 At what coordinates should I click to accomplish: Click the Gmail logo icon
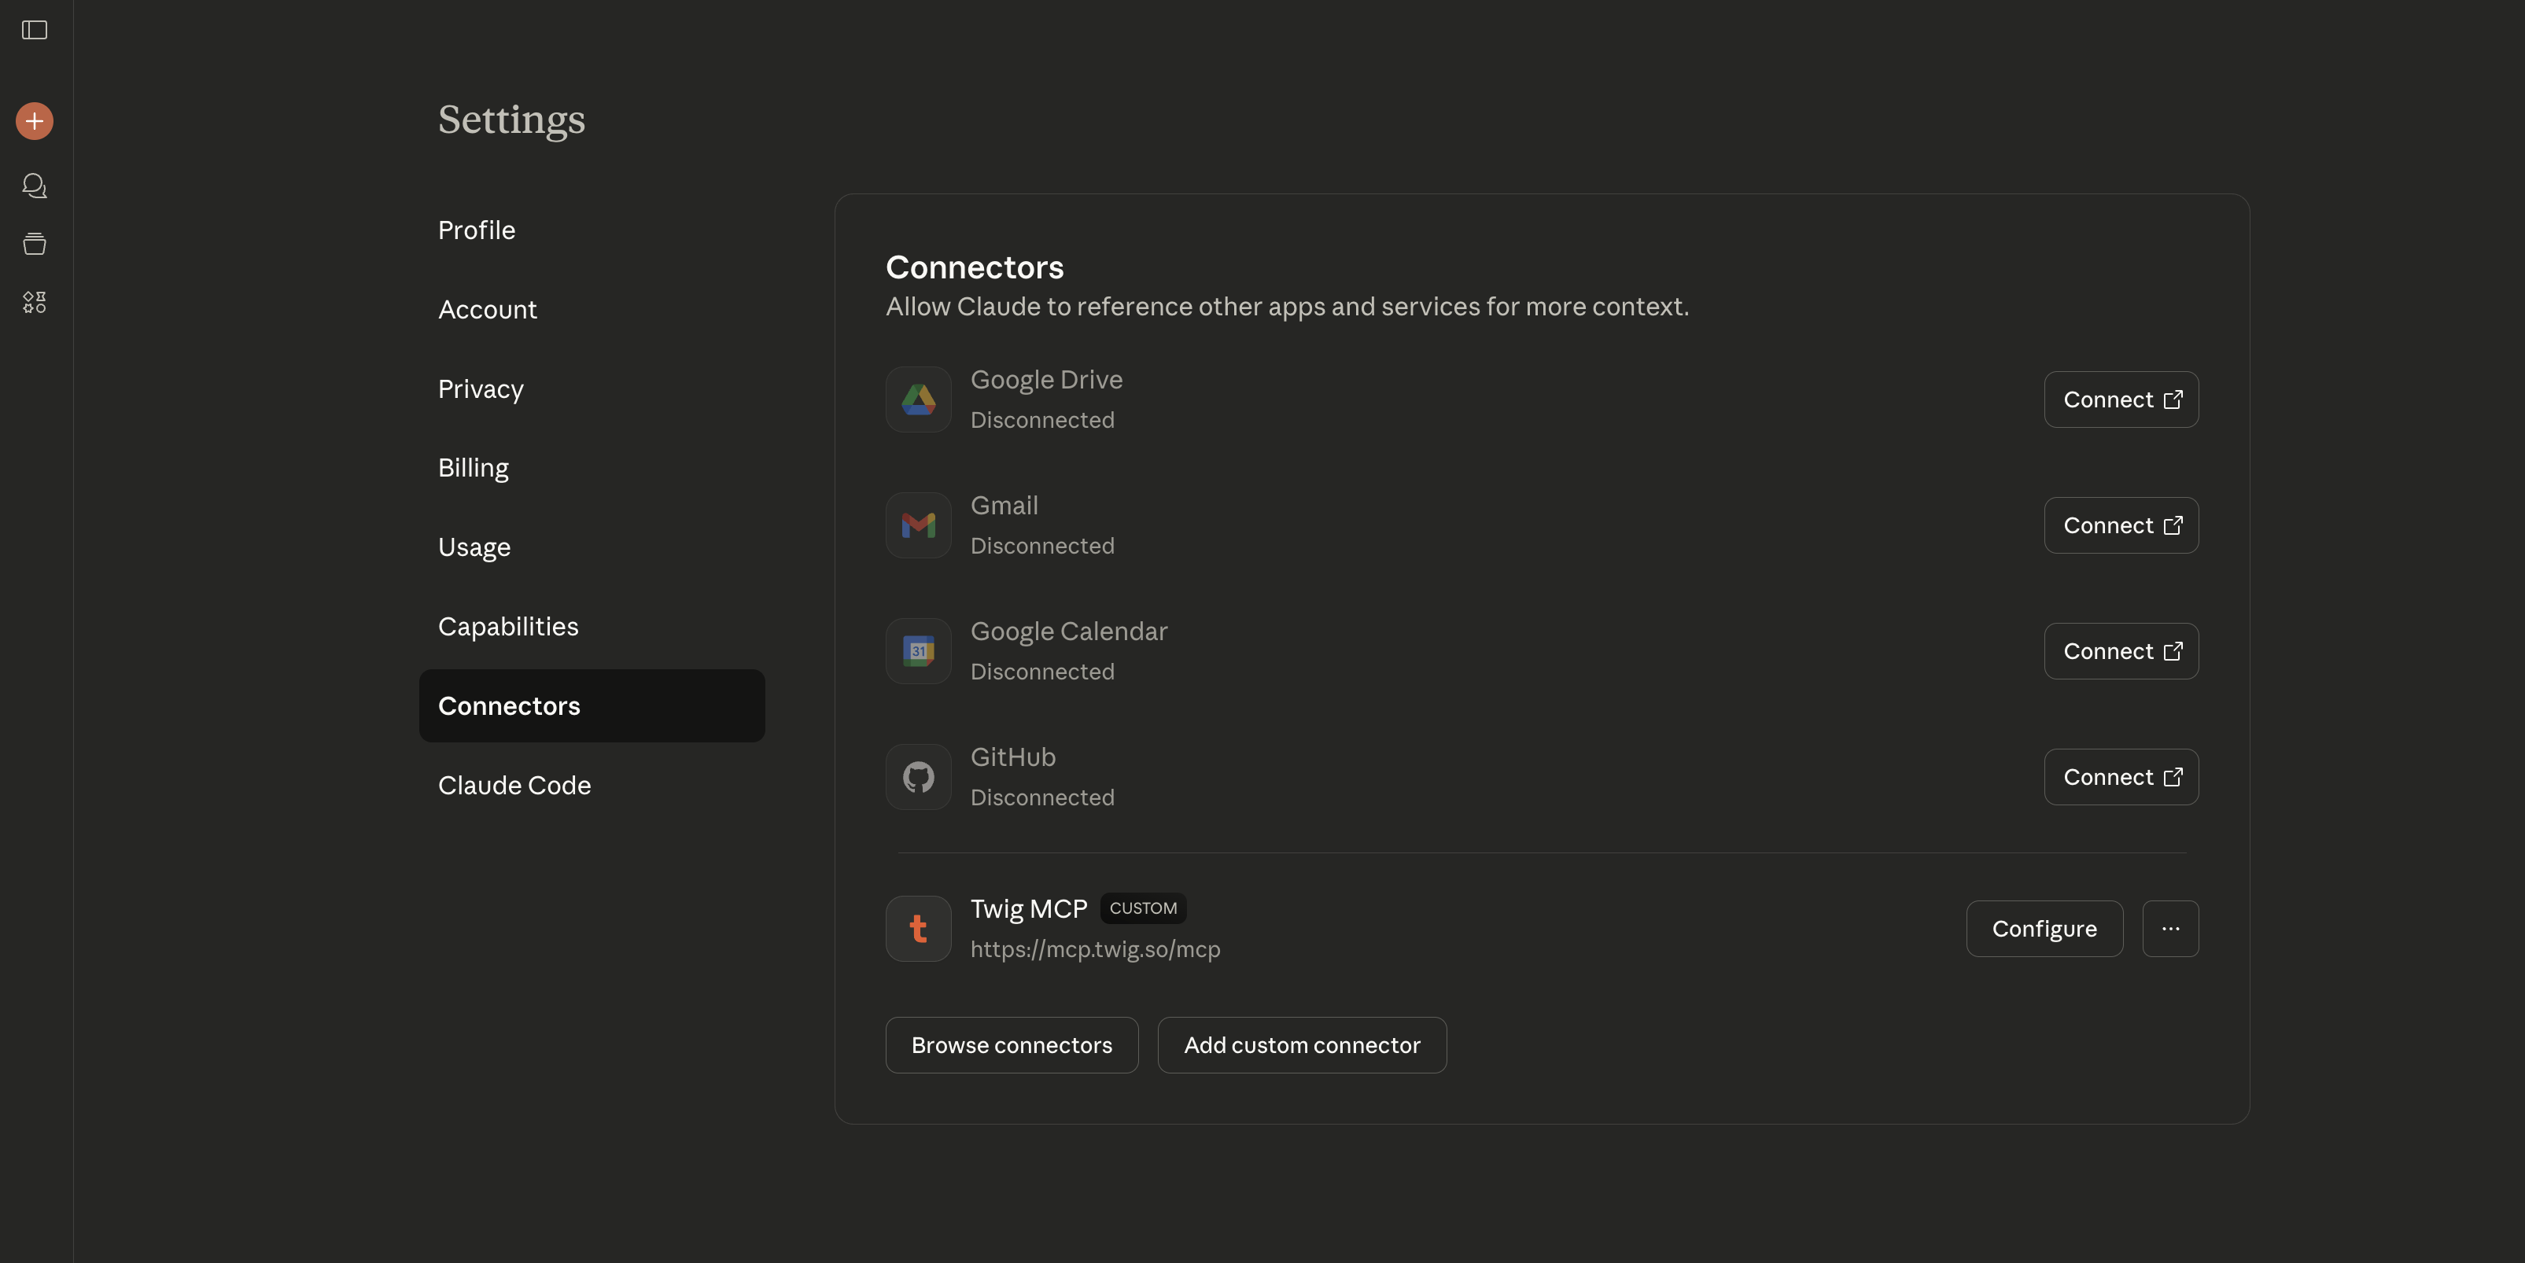pyautogui.click(x=917, y=525)
